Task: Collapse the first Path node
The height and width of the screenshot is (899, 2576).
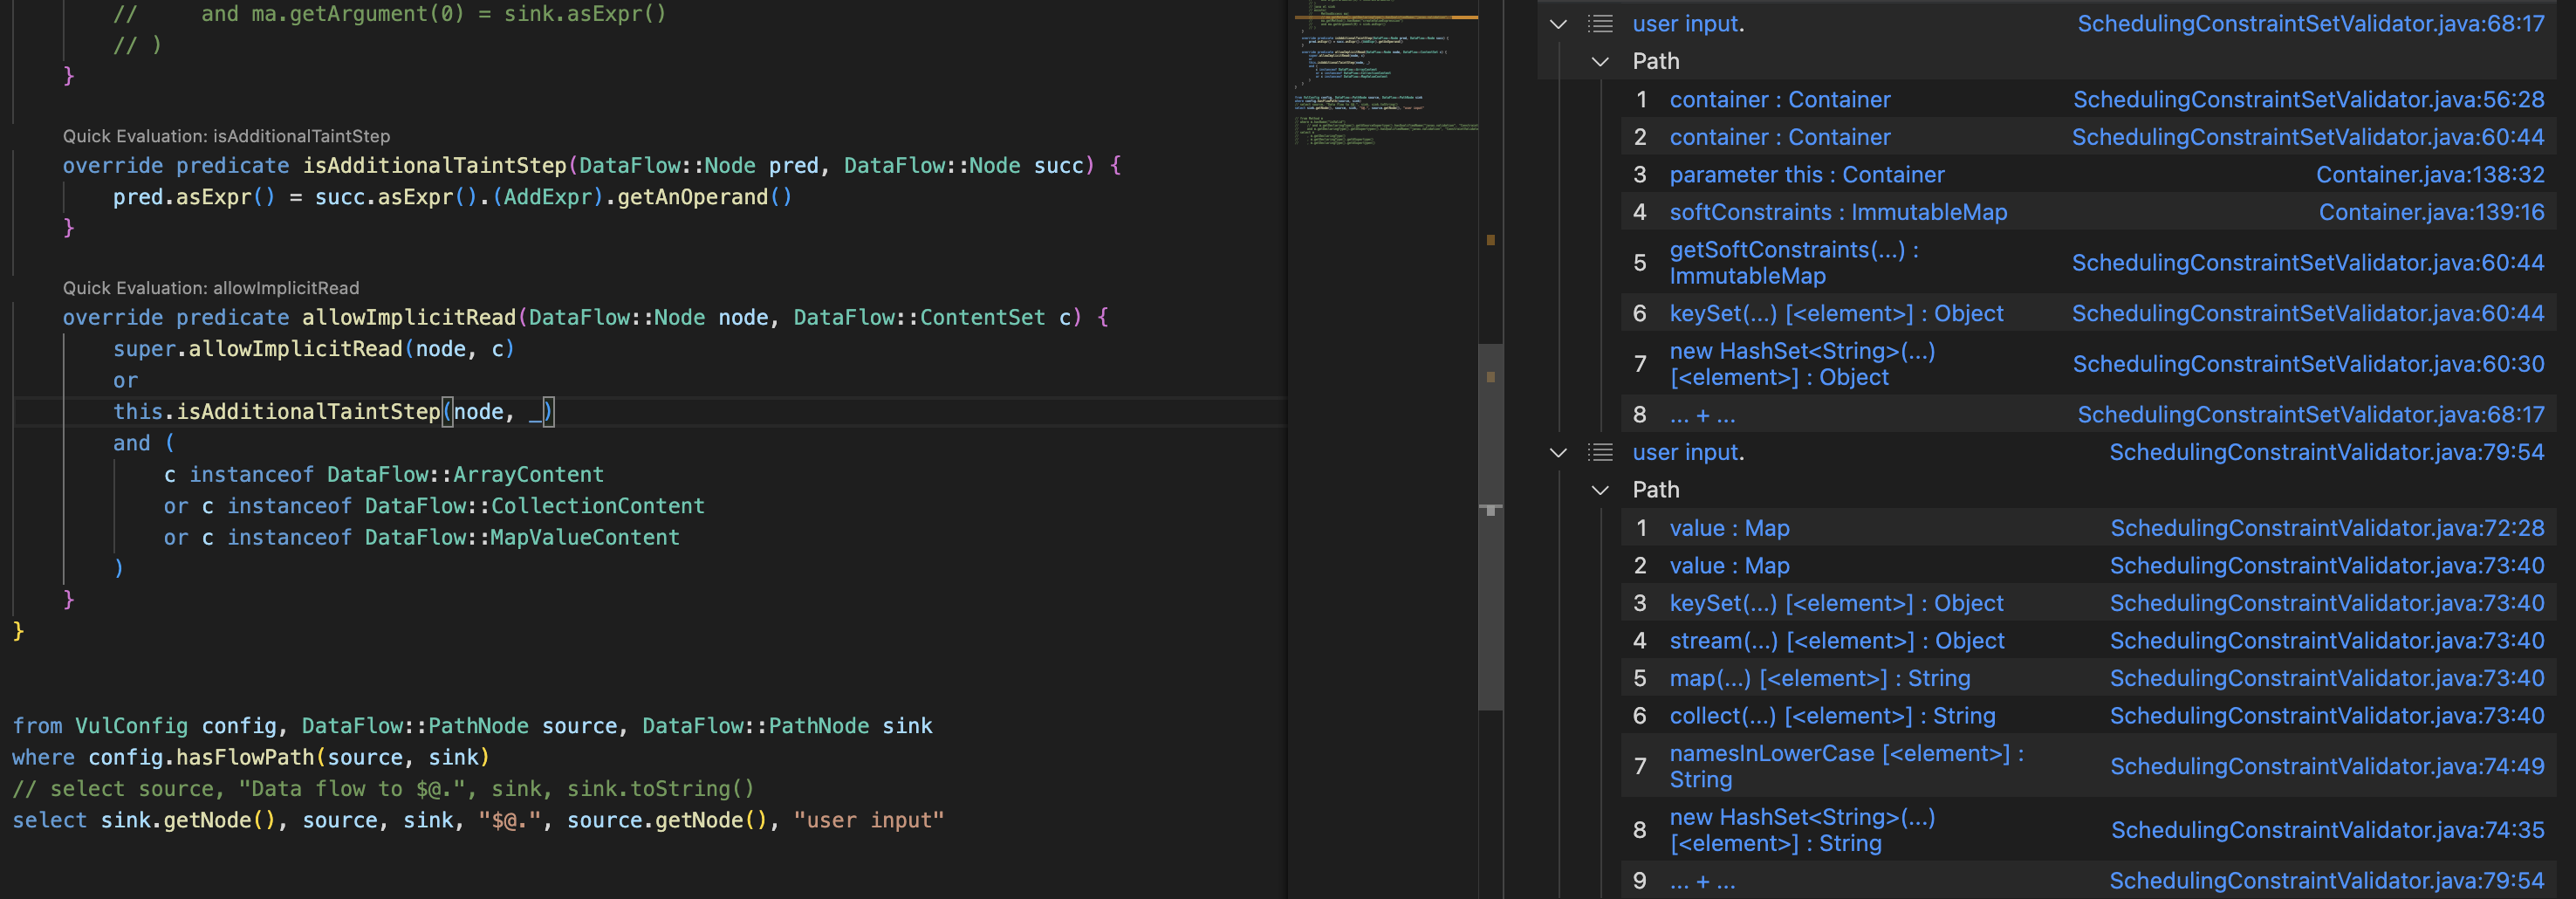Action: coord(1600,62)
